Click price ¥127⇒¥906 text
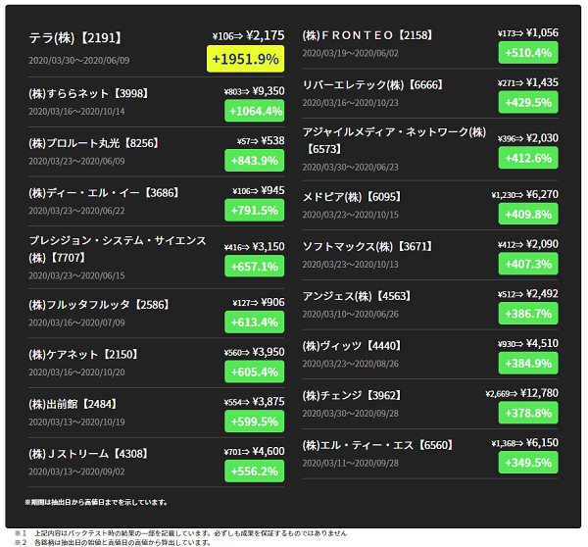 [x=259, y=302]
